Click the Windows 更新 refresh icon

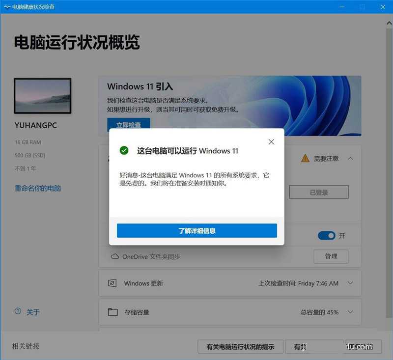pos(113,283)
